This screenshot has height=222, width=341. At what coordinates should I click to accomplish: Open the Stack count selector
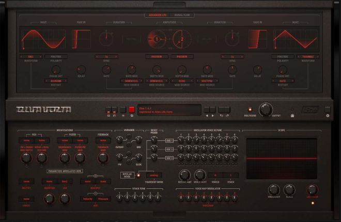[231, 175]
